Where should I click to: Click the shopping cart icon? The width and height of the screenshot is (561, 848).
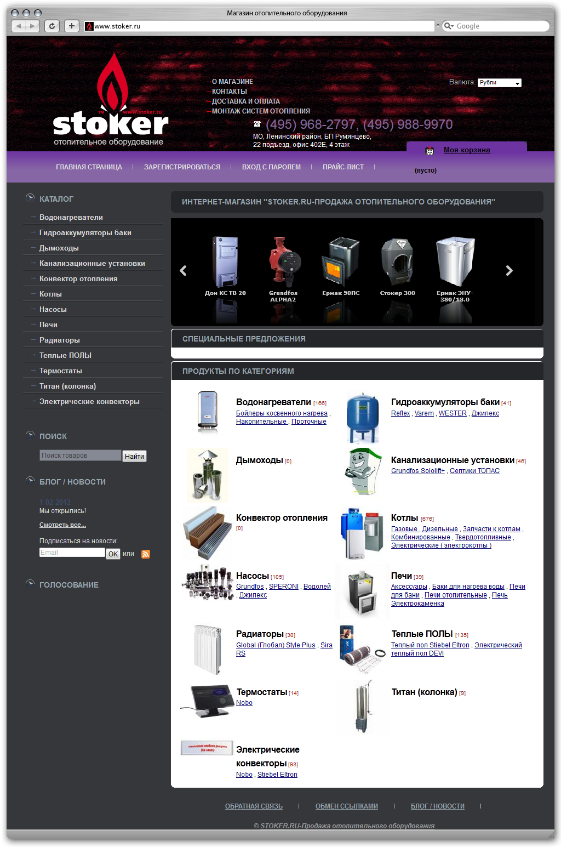click(430, 151)
